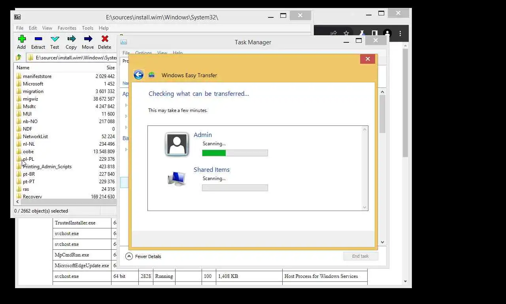506x304 pixels.
Task: Click the '0 / 2662 object(s) selected' status text
Action: (41, 211)
